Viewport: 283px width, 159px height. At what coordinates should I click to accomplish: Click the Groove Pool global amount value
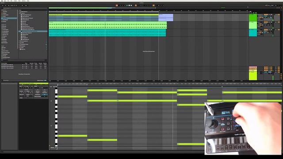(x=45, y=80)
